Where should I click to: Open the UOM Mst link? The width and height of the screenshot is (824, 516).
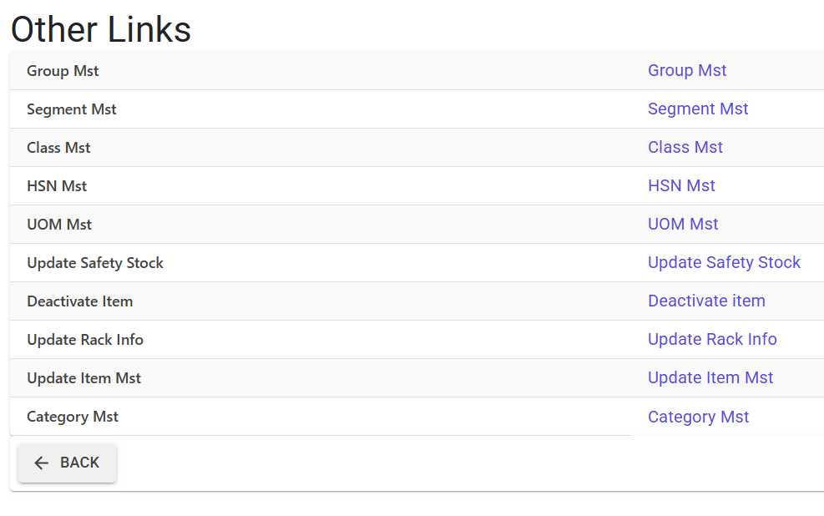pyautogui.click(x=683, y=224)
